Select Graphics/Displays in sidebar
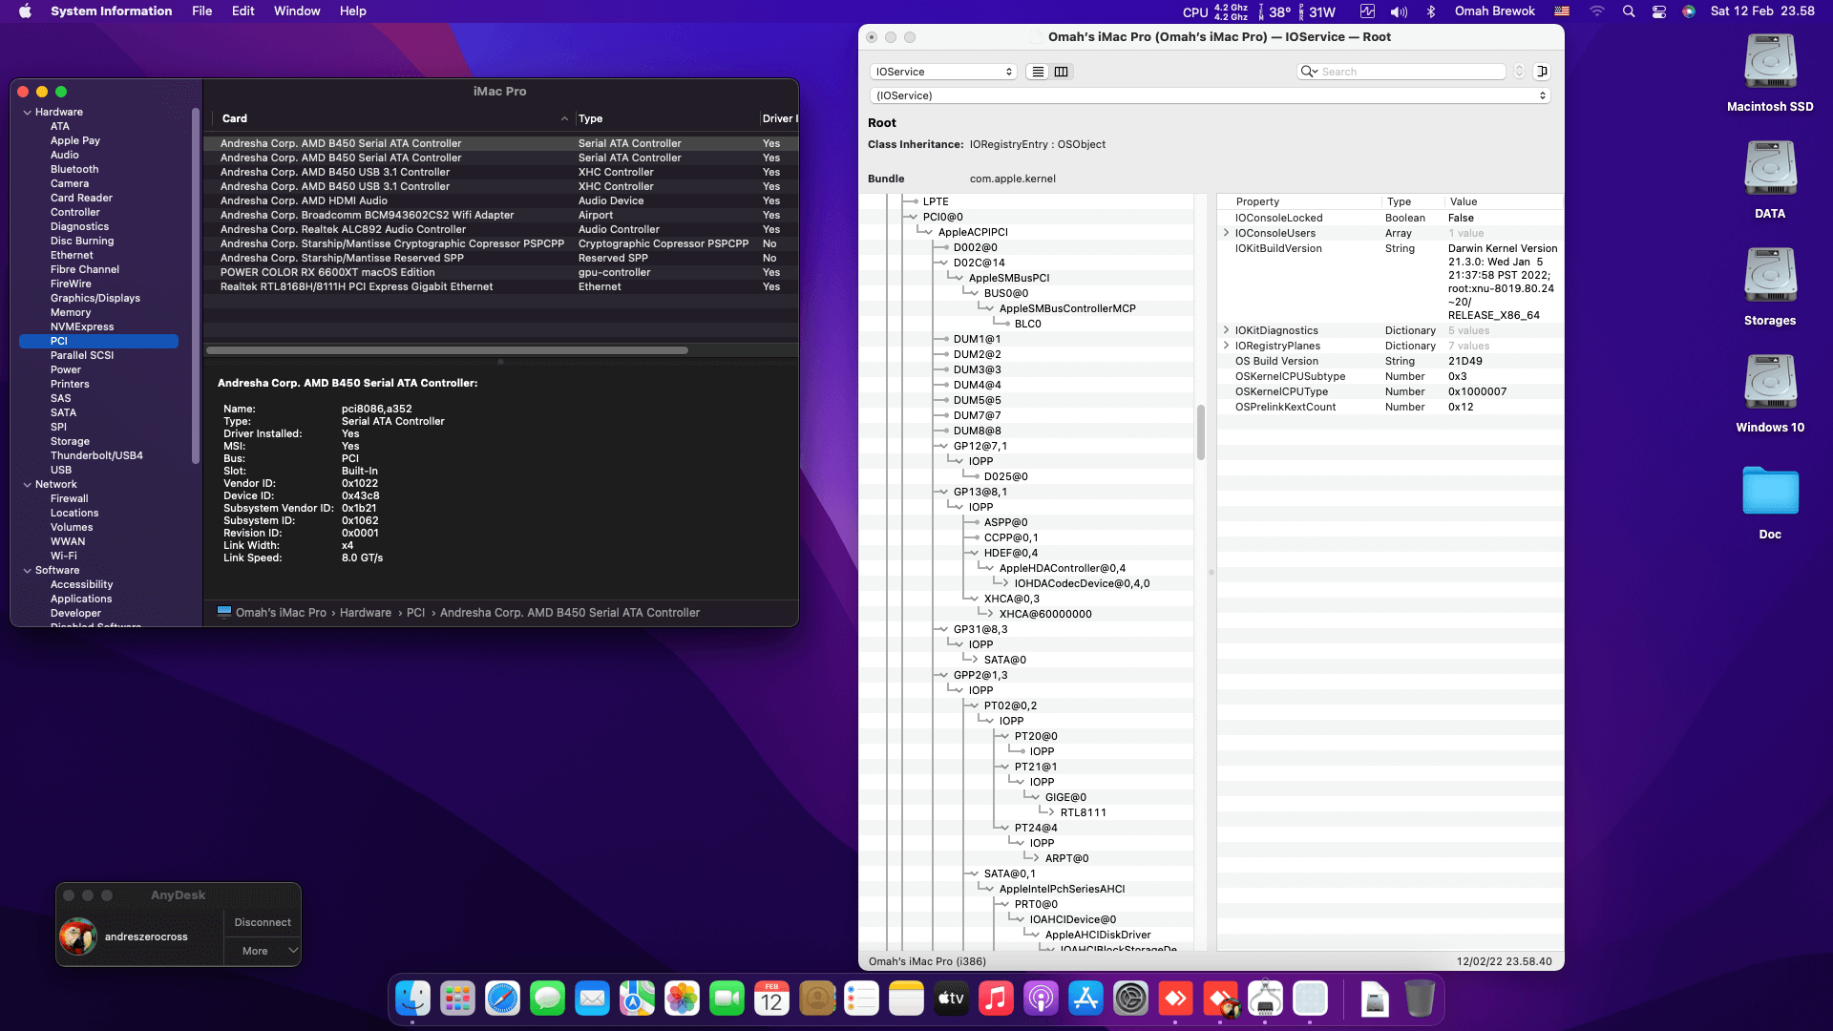This screenshot has width=1833, height=1031. 95,299
